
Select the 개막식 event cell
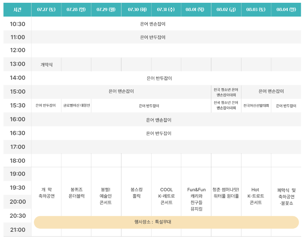click(x=46, y=64)
